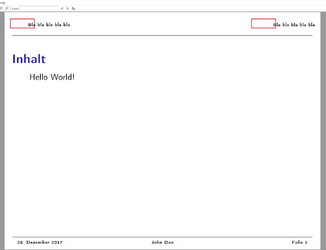Click the left header 'Bla bla bla' text
The height and width of the screenshot is (250, 326).
[x=49, y=25]
